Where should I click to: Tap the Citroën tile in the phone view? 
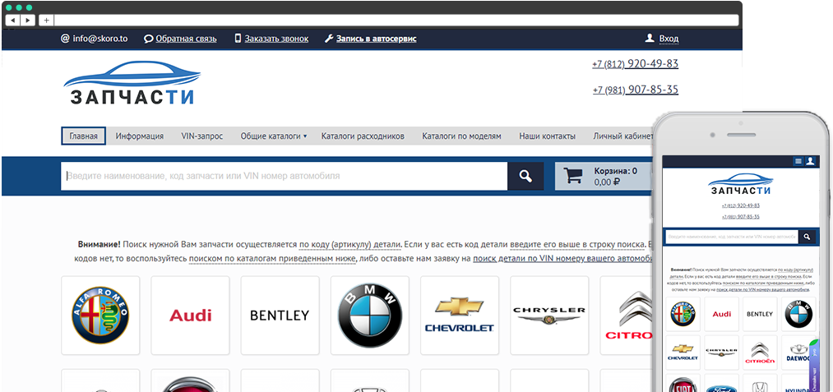click(760, 353)
